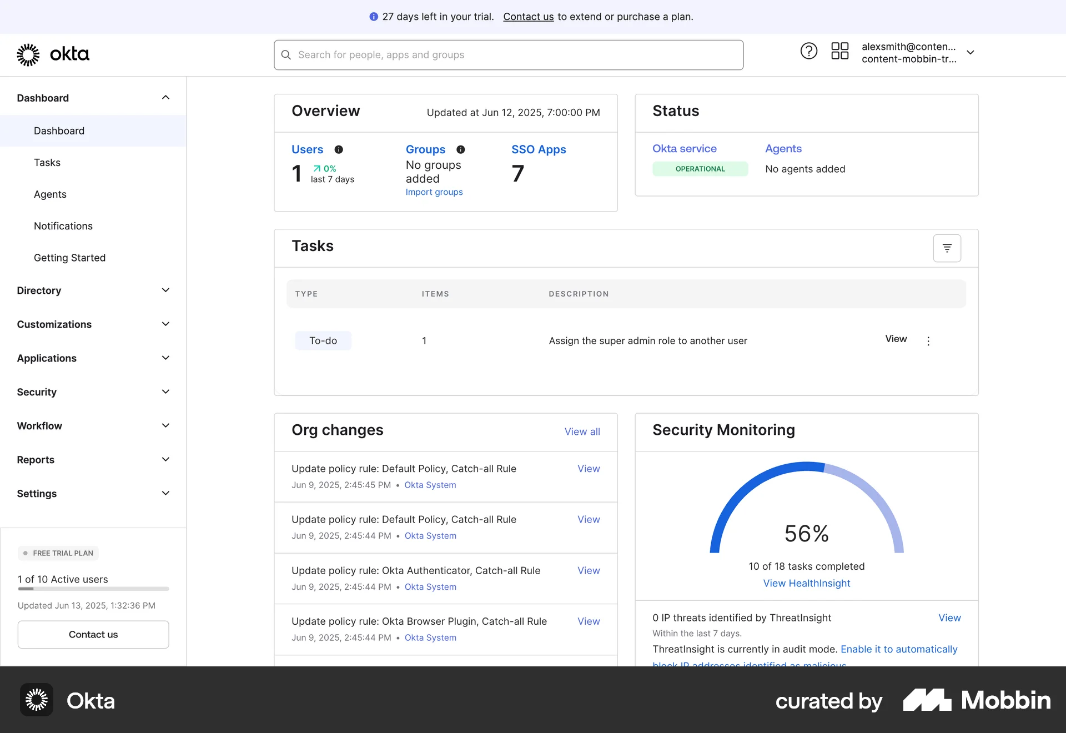Click the Okta logo in the top left
Screen dimensions: 1066x733
click(x=53, y=54)
